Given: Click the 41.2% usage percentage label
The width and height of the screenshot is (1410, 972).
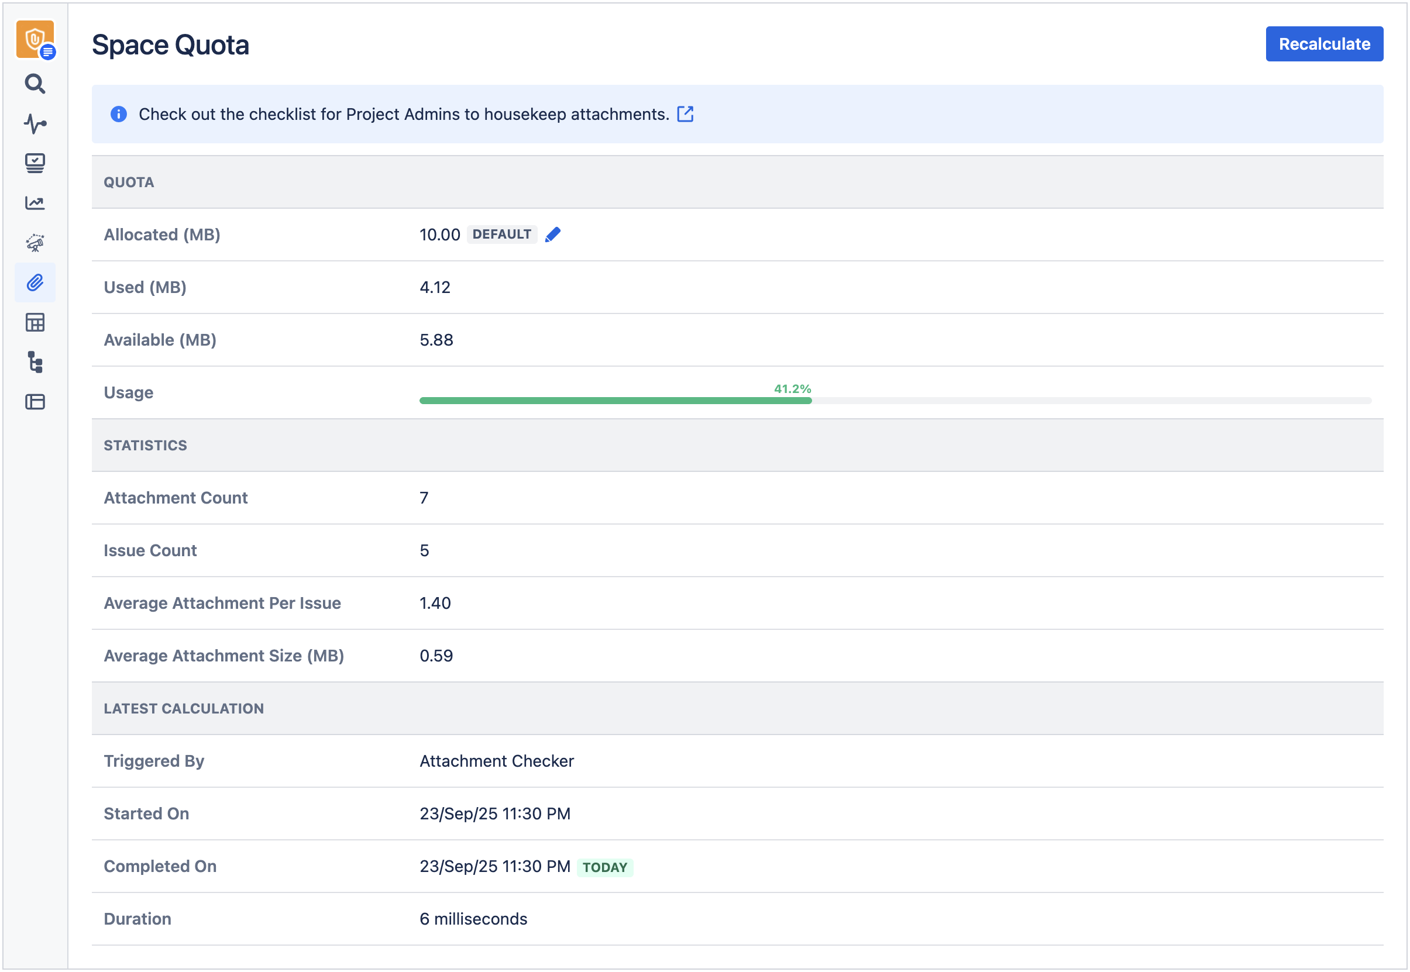Looking at the screenshot, I should [x=792, y=388].
